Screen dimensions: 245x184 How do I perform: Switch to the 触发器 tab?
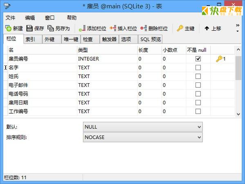coord(109,39)
